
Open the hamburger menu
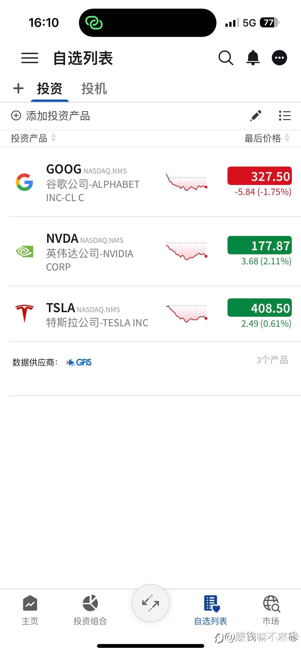30,58
